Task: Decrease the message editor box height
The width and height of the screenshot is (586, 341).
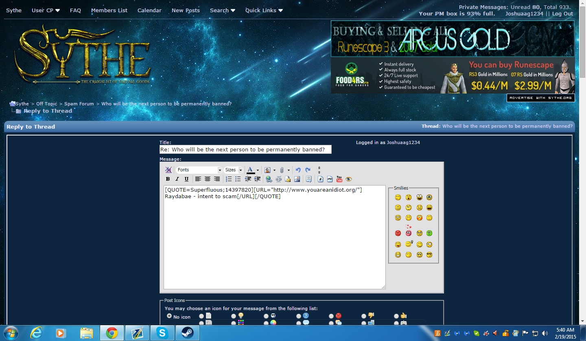Action: [319, 168]
